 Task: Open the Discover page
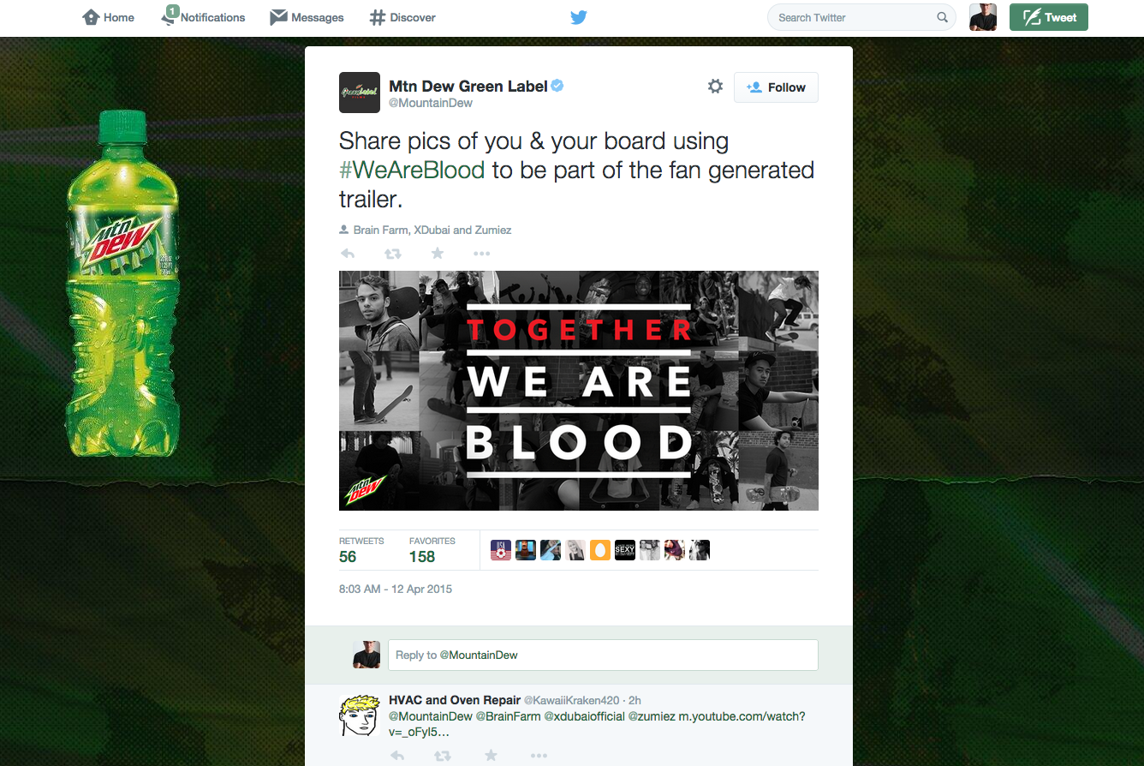click(x=402, y=17)
